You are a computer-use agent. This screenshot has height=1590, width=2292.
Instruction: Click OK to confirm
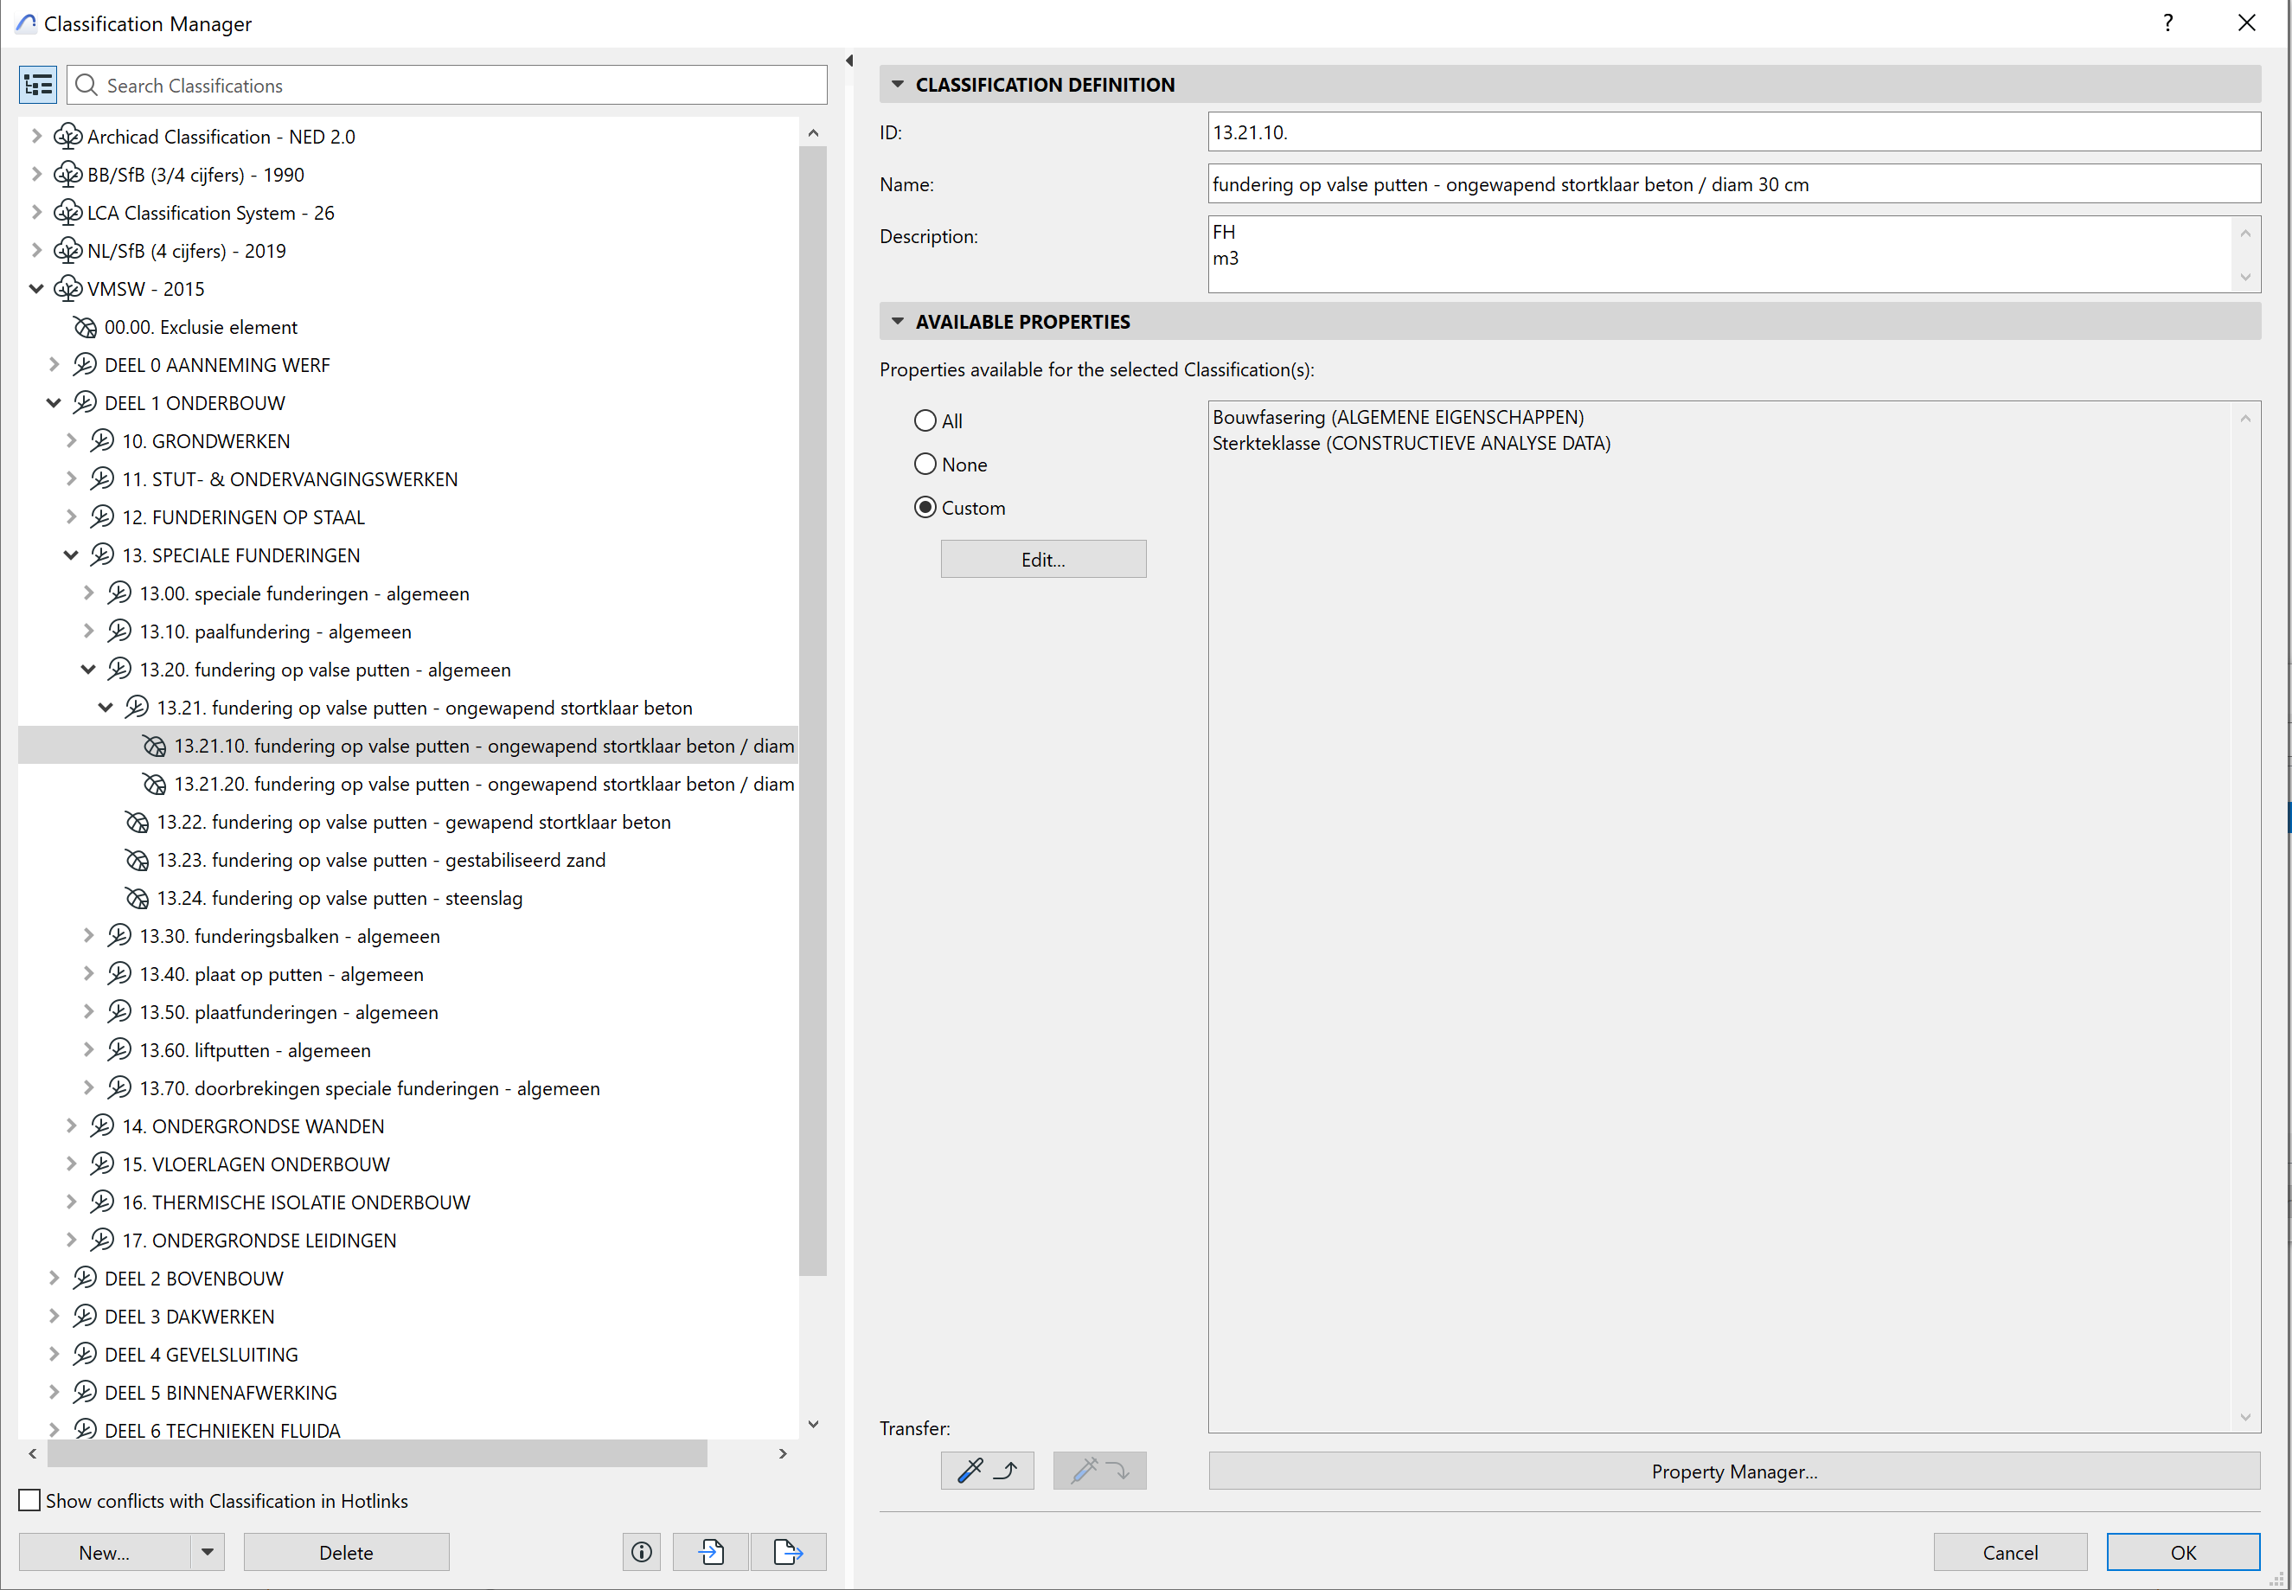coord(2183,1552)
